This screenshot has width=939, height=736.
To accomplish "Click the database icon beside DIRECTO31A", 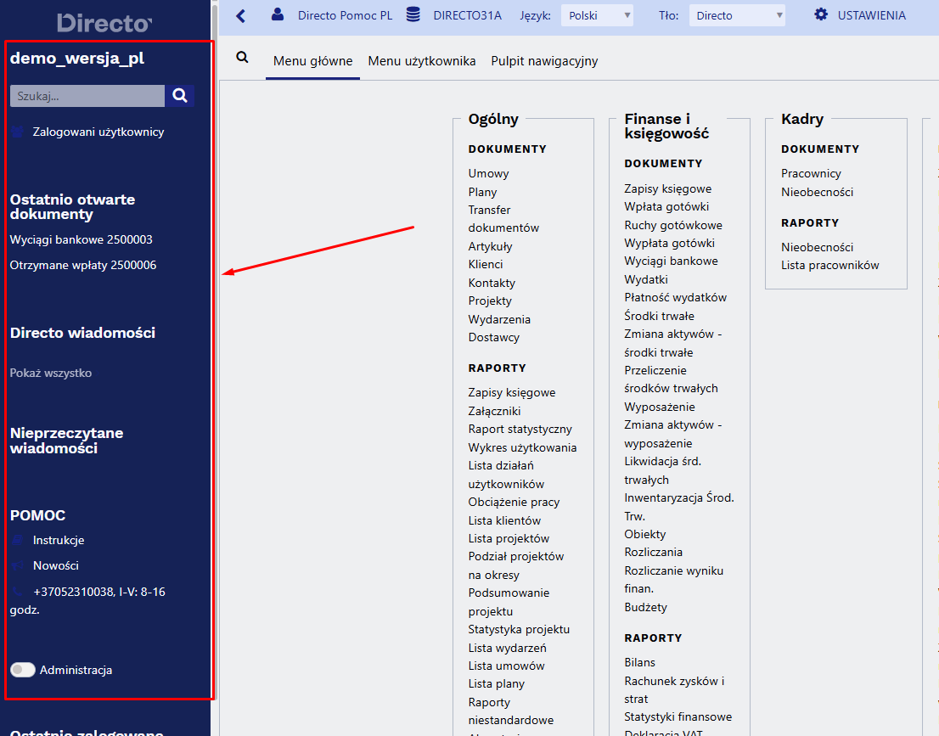I will (413, 14).
